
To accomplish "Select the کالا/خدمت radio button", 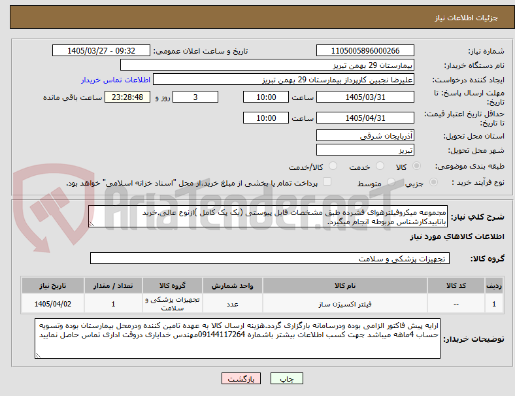I will tap(333, 166).
